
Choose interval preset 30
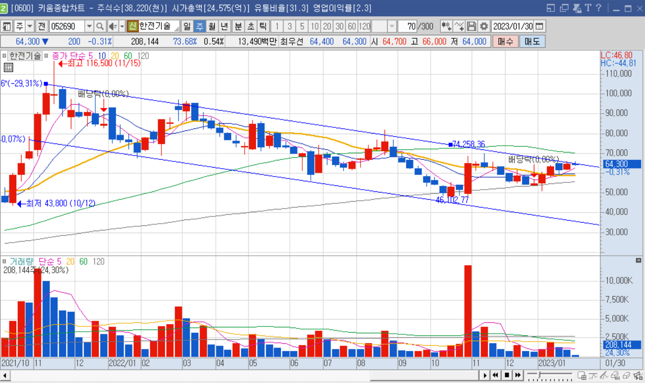point(340,26)
